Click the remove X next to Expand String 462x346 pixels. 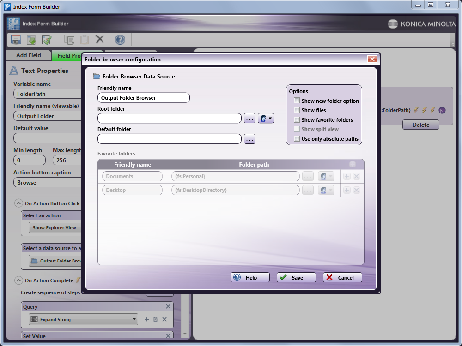click(164, 319)
